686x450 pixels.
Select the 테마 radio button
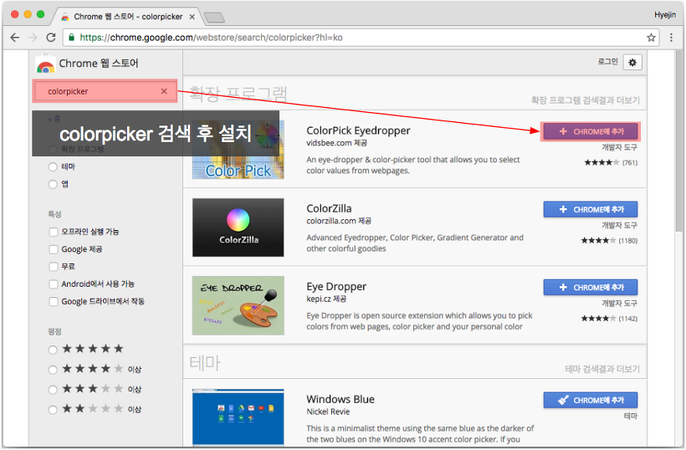tap(54, 166)
